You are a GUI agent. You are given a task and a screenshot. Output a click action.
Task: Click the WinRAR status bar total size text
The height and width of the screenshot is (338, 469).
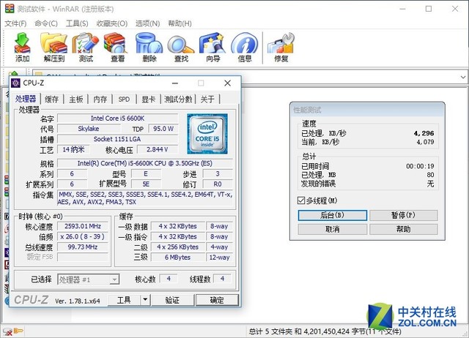pyautogui.click(x=325, y=331)
